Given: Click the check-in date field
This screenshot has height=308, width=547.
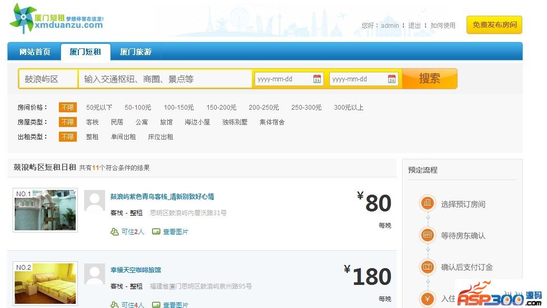Looking at the screenshot, I should [289, 79].
